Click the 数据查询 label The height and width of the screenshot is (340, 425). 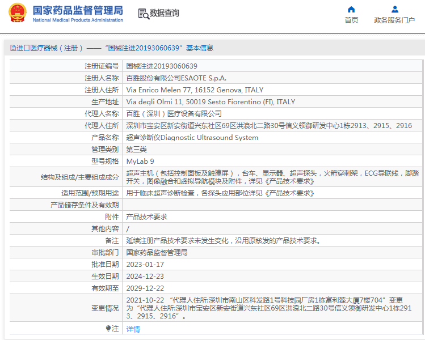[x=164, y=13]
